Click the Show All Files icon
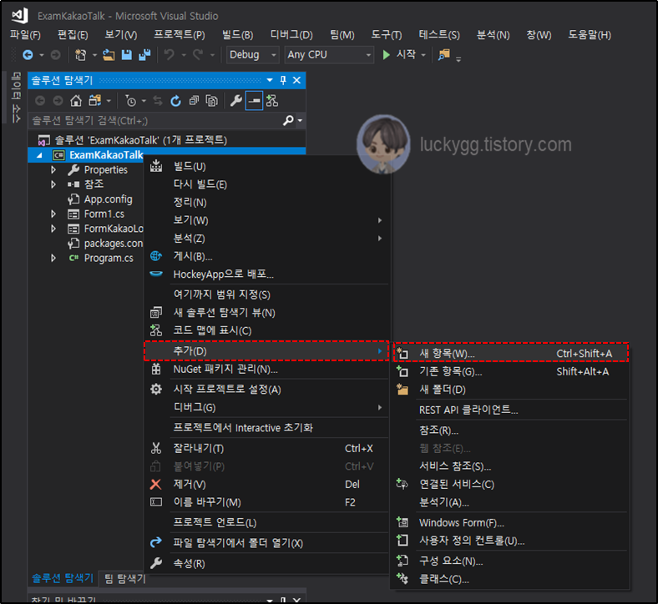 tap(212, 101)
